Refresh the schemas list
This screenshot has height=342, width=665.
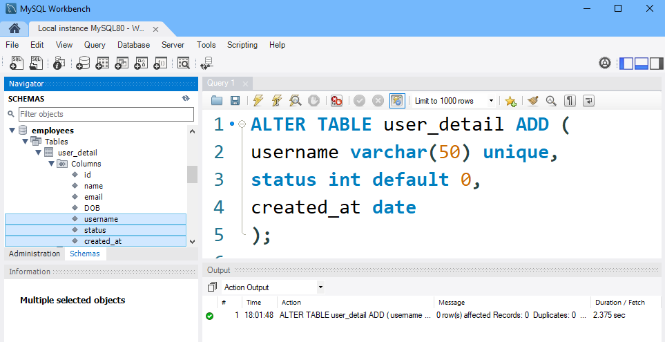pyautogui.click(x=185, y=98)
